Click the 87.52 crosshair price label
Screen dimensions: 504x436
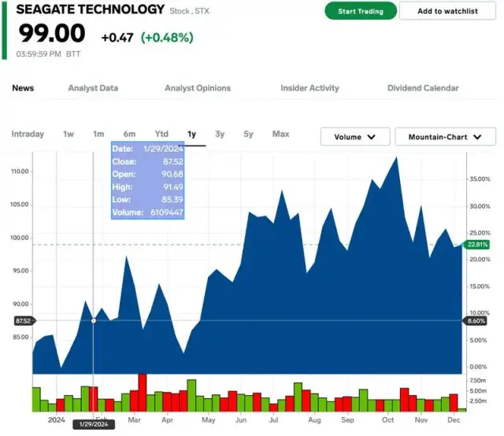[24, 321]
